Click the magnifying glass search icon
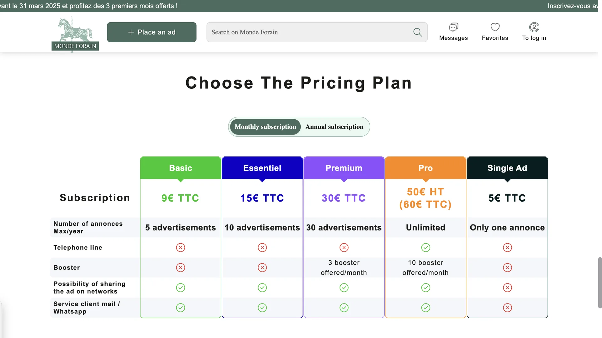Viewport: 602px width, 338px height. (x=417, y=32)
